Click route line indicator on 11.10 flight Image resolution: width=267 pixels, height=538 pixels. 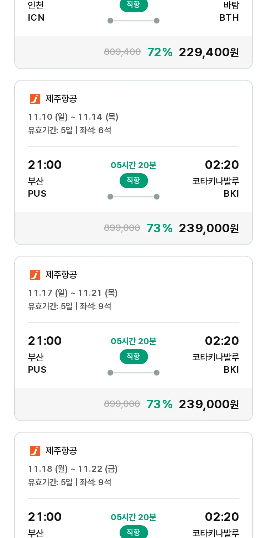(x=133, y=197)
